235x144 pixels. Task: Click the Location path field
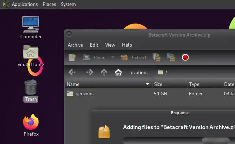[195, 72]
